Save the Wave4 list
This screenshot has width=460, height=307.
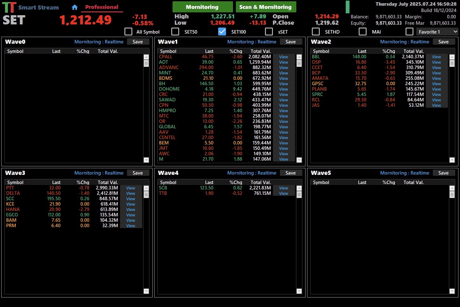[291, 173]
